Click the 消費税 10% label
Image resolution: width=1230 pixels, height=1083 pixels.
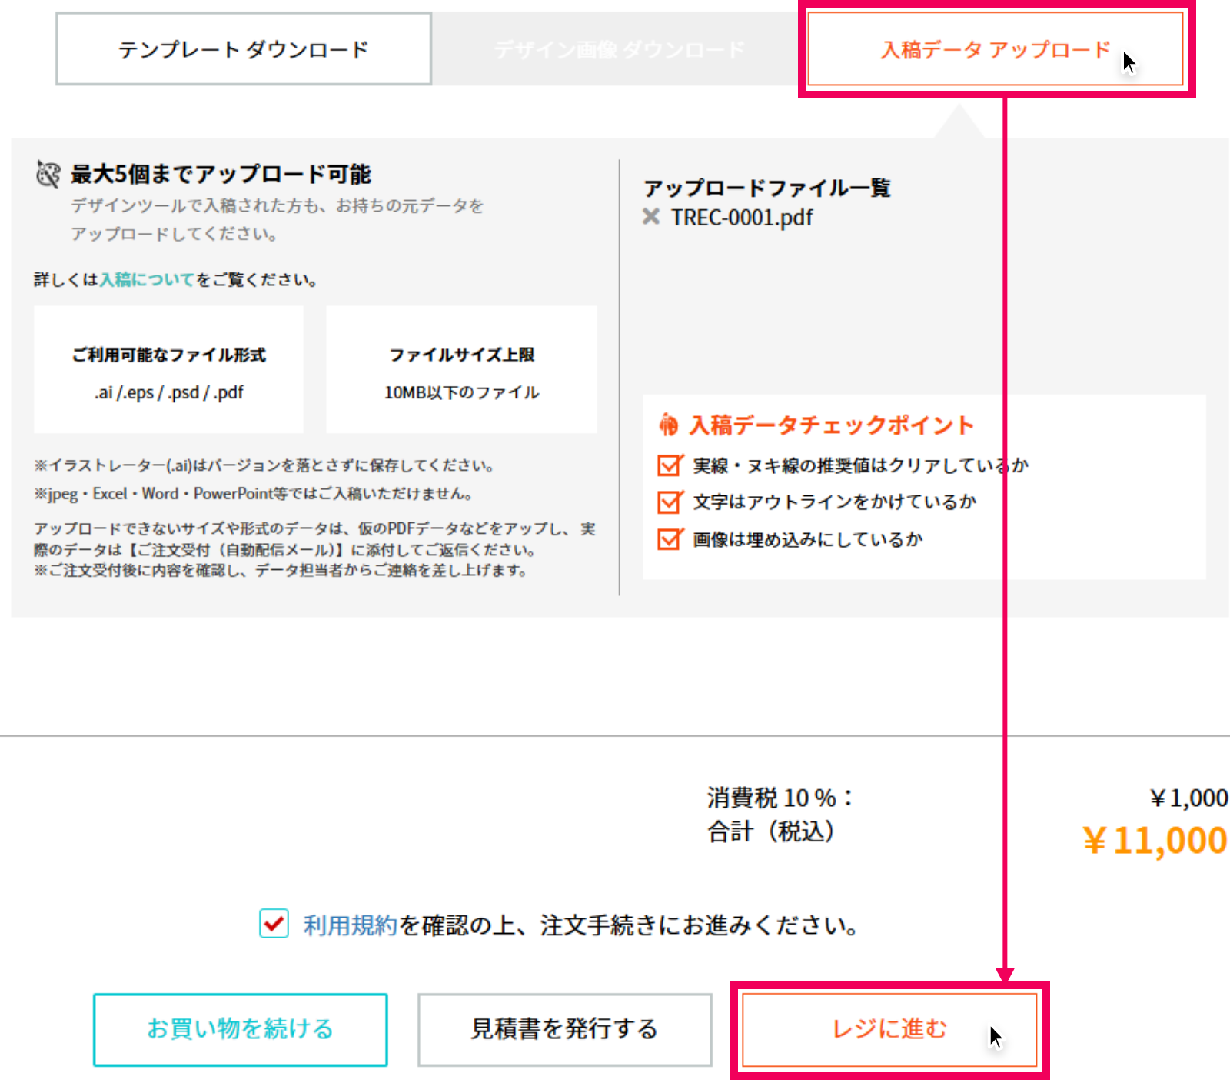780,798
